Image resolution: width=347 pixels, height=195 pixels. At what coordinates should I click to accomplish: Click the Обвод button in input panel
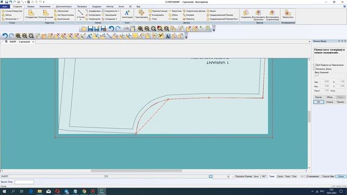(329, 97)
